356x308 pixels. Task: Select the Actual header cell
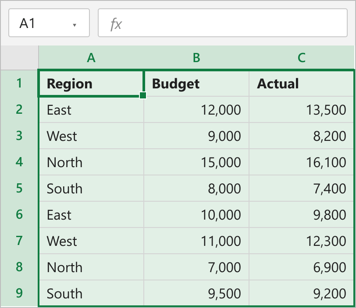301,84
